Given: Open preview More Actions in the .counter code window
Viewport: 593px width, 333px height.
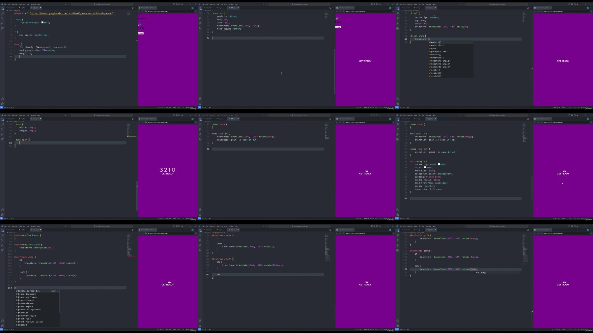Looking at the screenshot, I should [393, 8].
